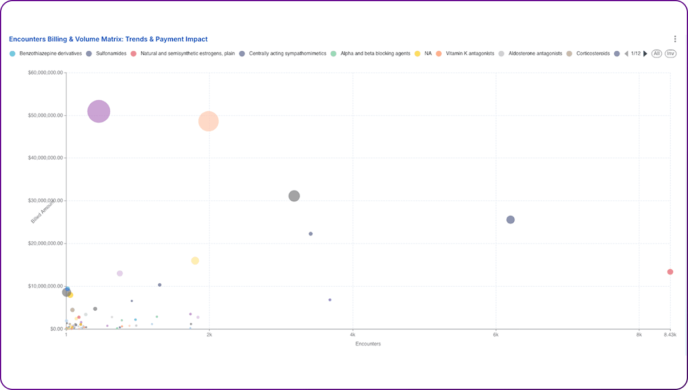Viewport: 688px width, 390px height.
Task: Click the 1/12 legend page indicator
Action: (635, 54)
